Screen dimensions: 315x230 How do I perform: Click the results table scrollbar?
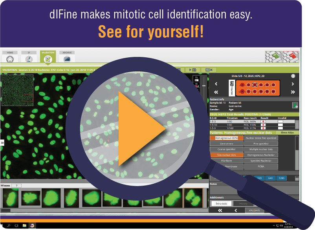click(x=297, y=125)
